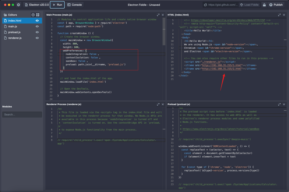Image resolution: width=289 pixels, height=192 pixels.
Task: Click the '<h1>Hello World!</h1>' line in index.html
Action: (x=199, y=41)
